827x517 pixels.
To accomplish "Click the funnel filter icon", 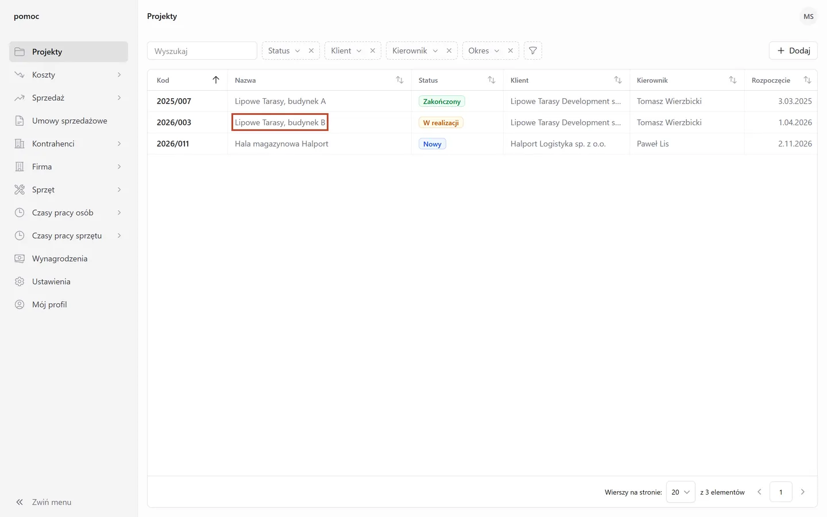I will click(x=533, y=51).
